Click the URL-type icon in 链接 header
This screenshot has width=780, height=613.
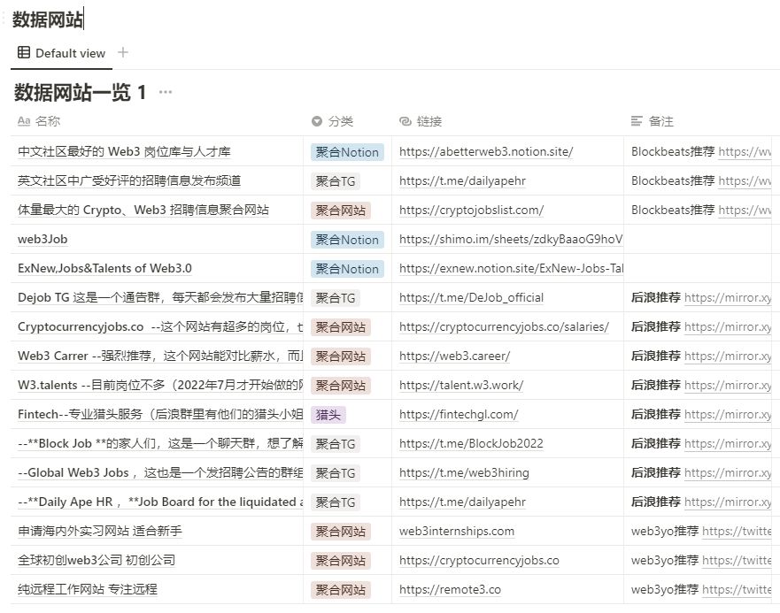[405, 121]
